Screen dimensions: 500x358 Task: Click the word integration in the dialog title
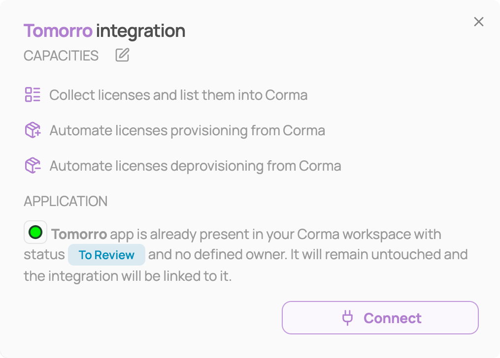(x=140, y=31)
